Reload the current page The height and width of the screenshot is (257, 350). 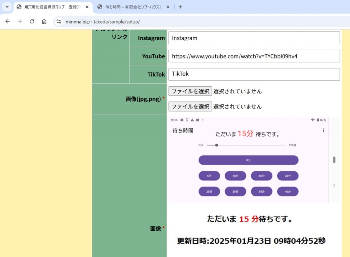[32, 22]
